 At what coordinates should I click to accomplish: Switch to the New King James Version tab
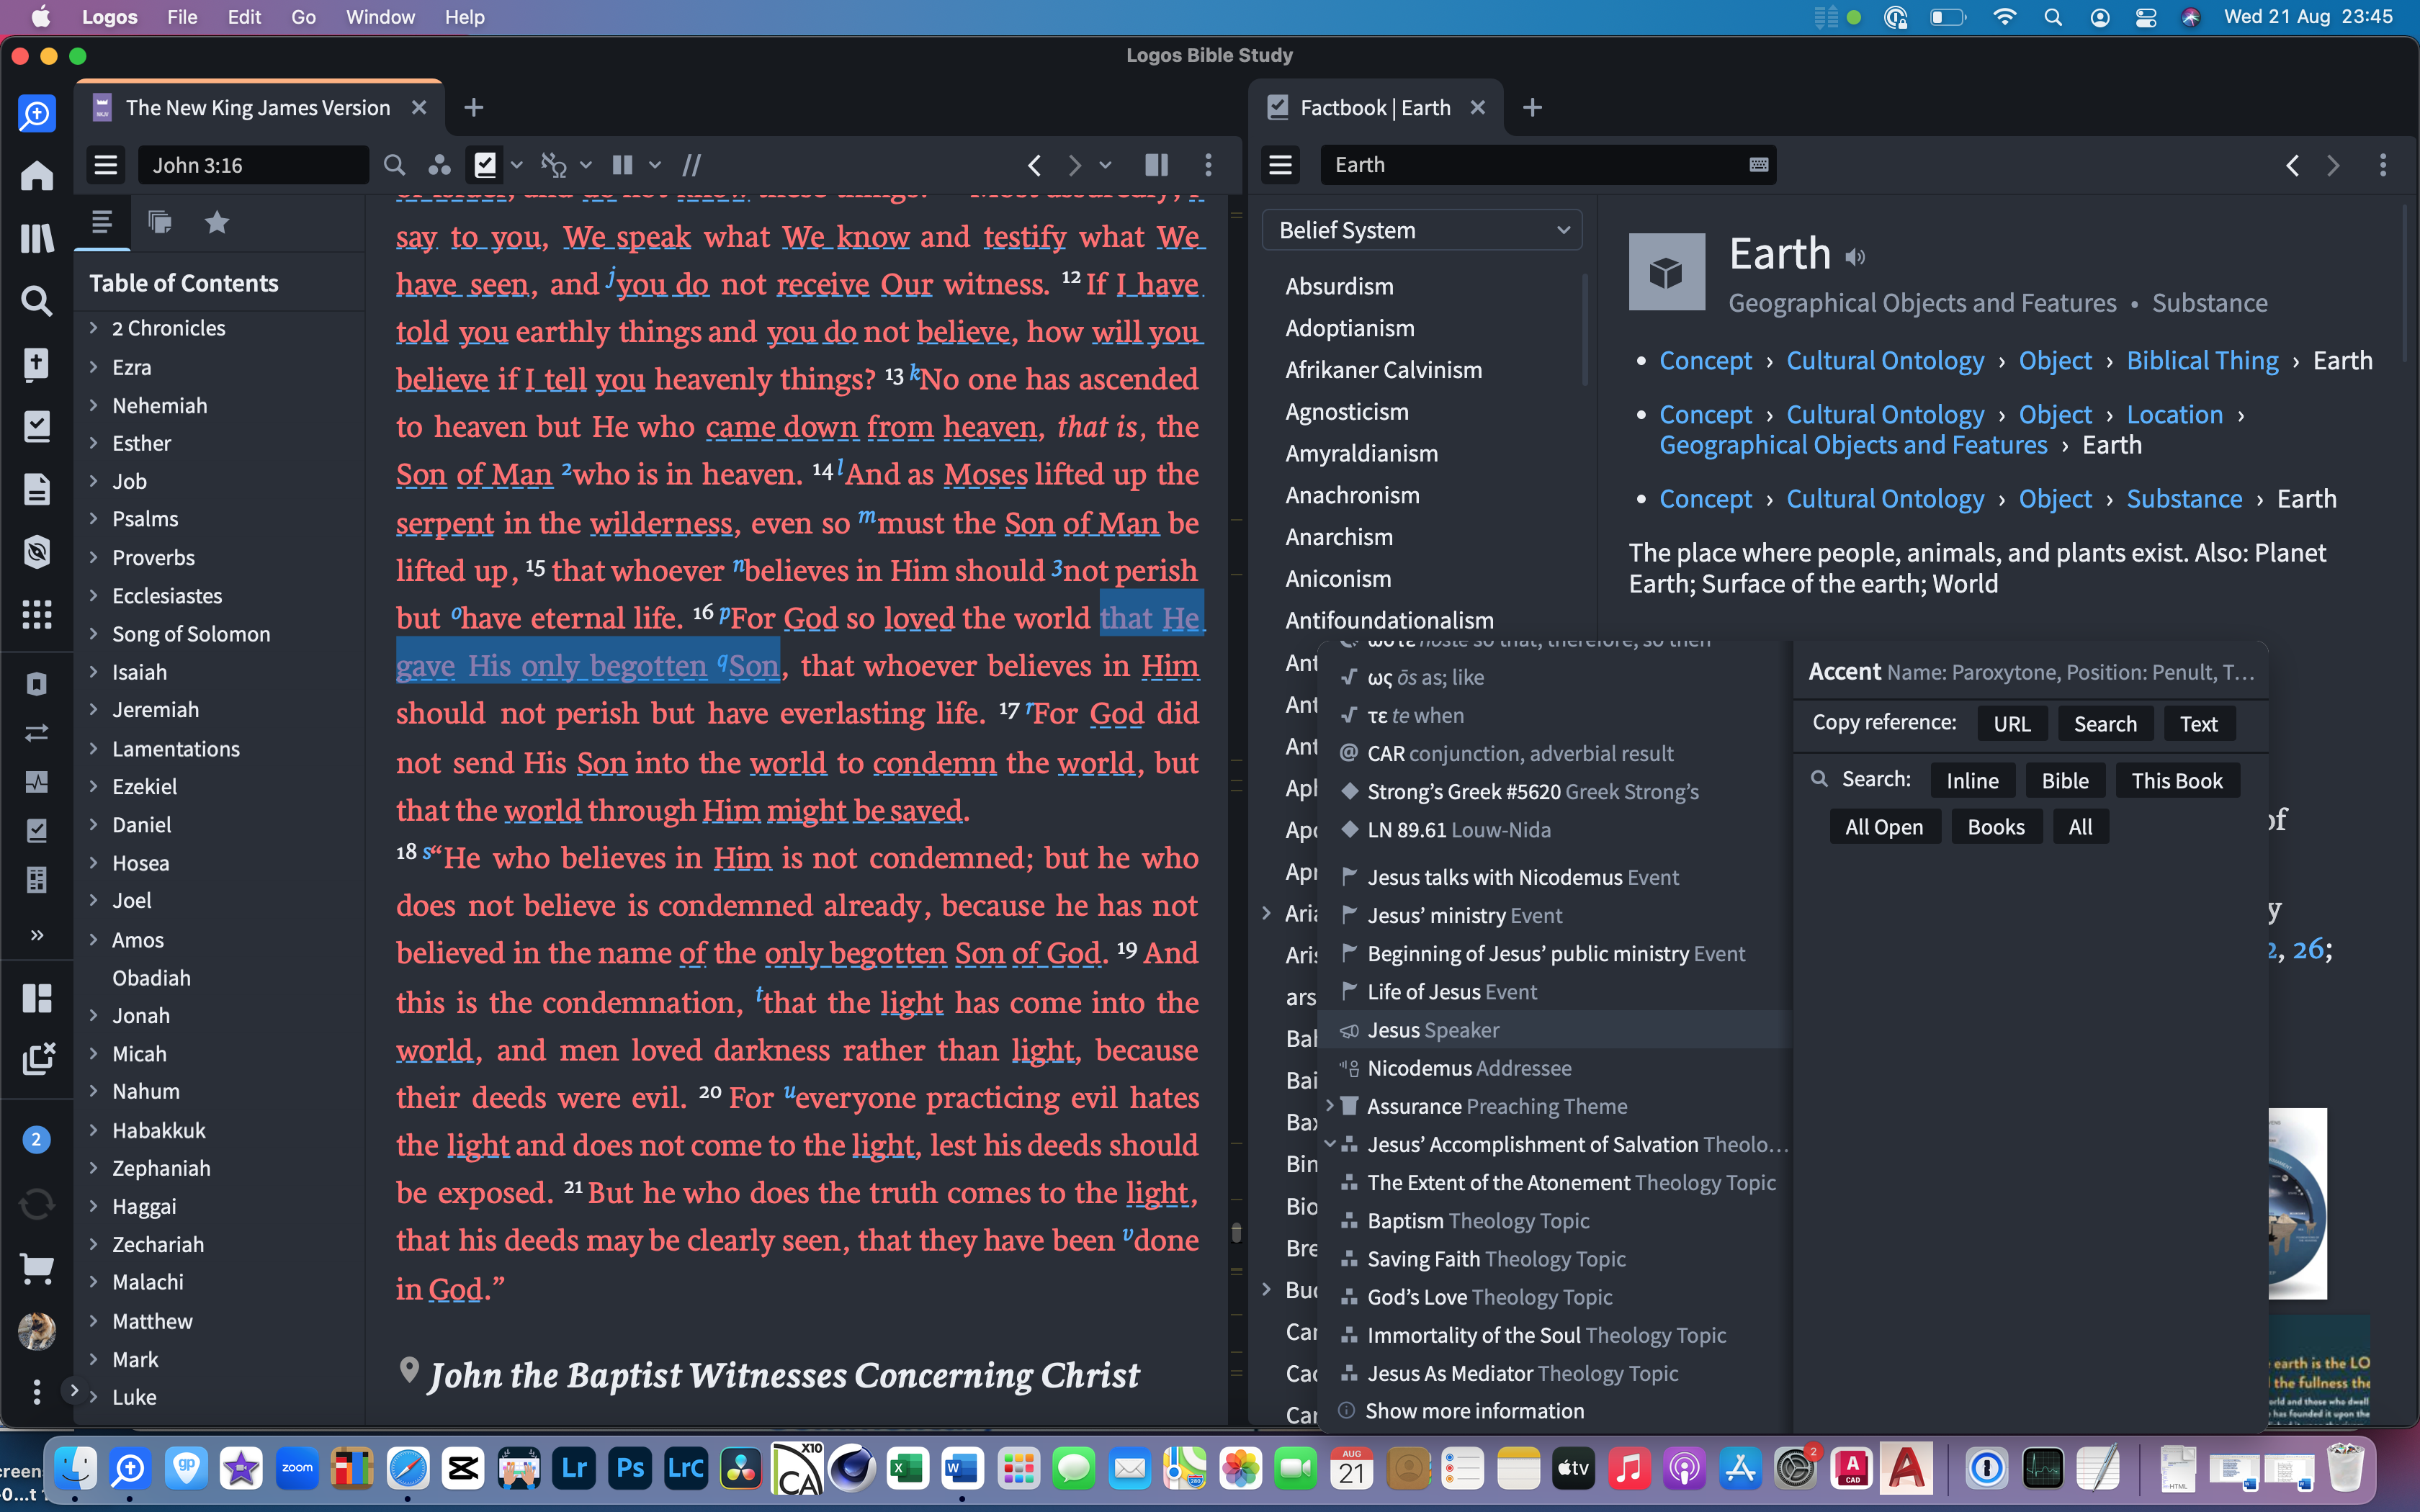[258, 108]
